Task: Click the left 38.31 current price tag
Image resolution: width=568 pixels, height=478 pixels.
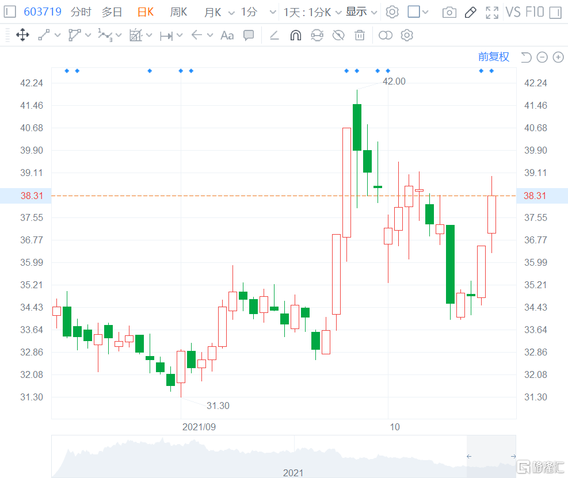Action: [x=26, y=196]
